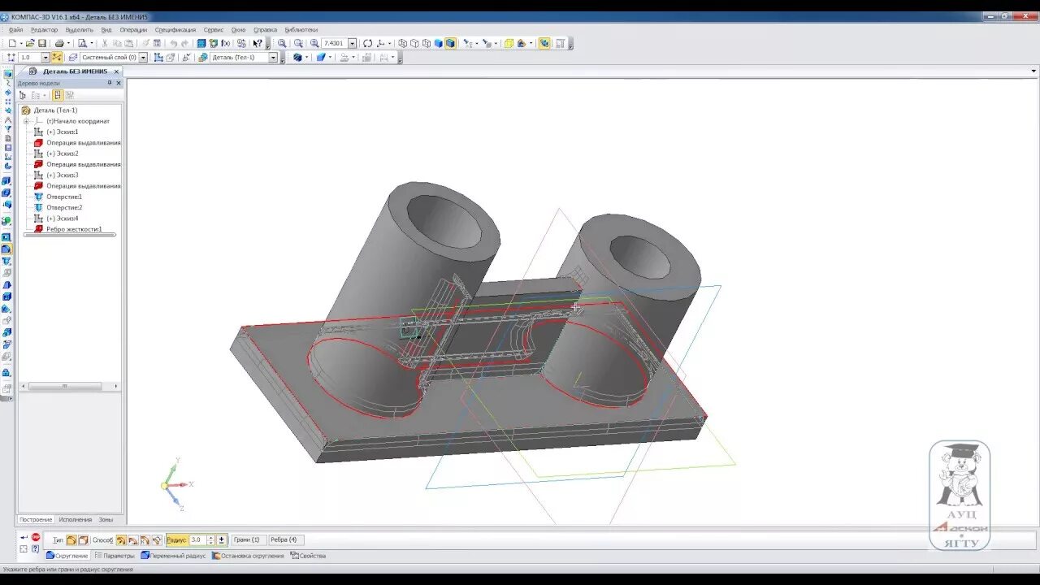
Task: Open the Операции menu
Action: click(133, 29)
